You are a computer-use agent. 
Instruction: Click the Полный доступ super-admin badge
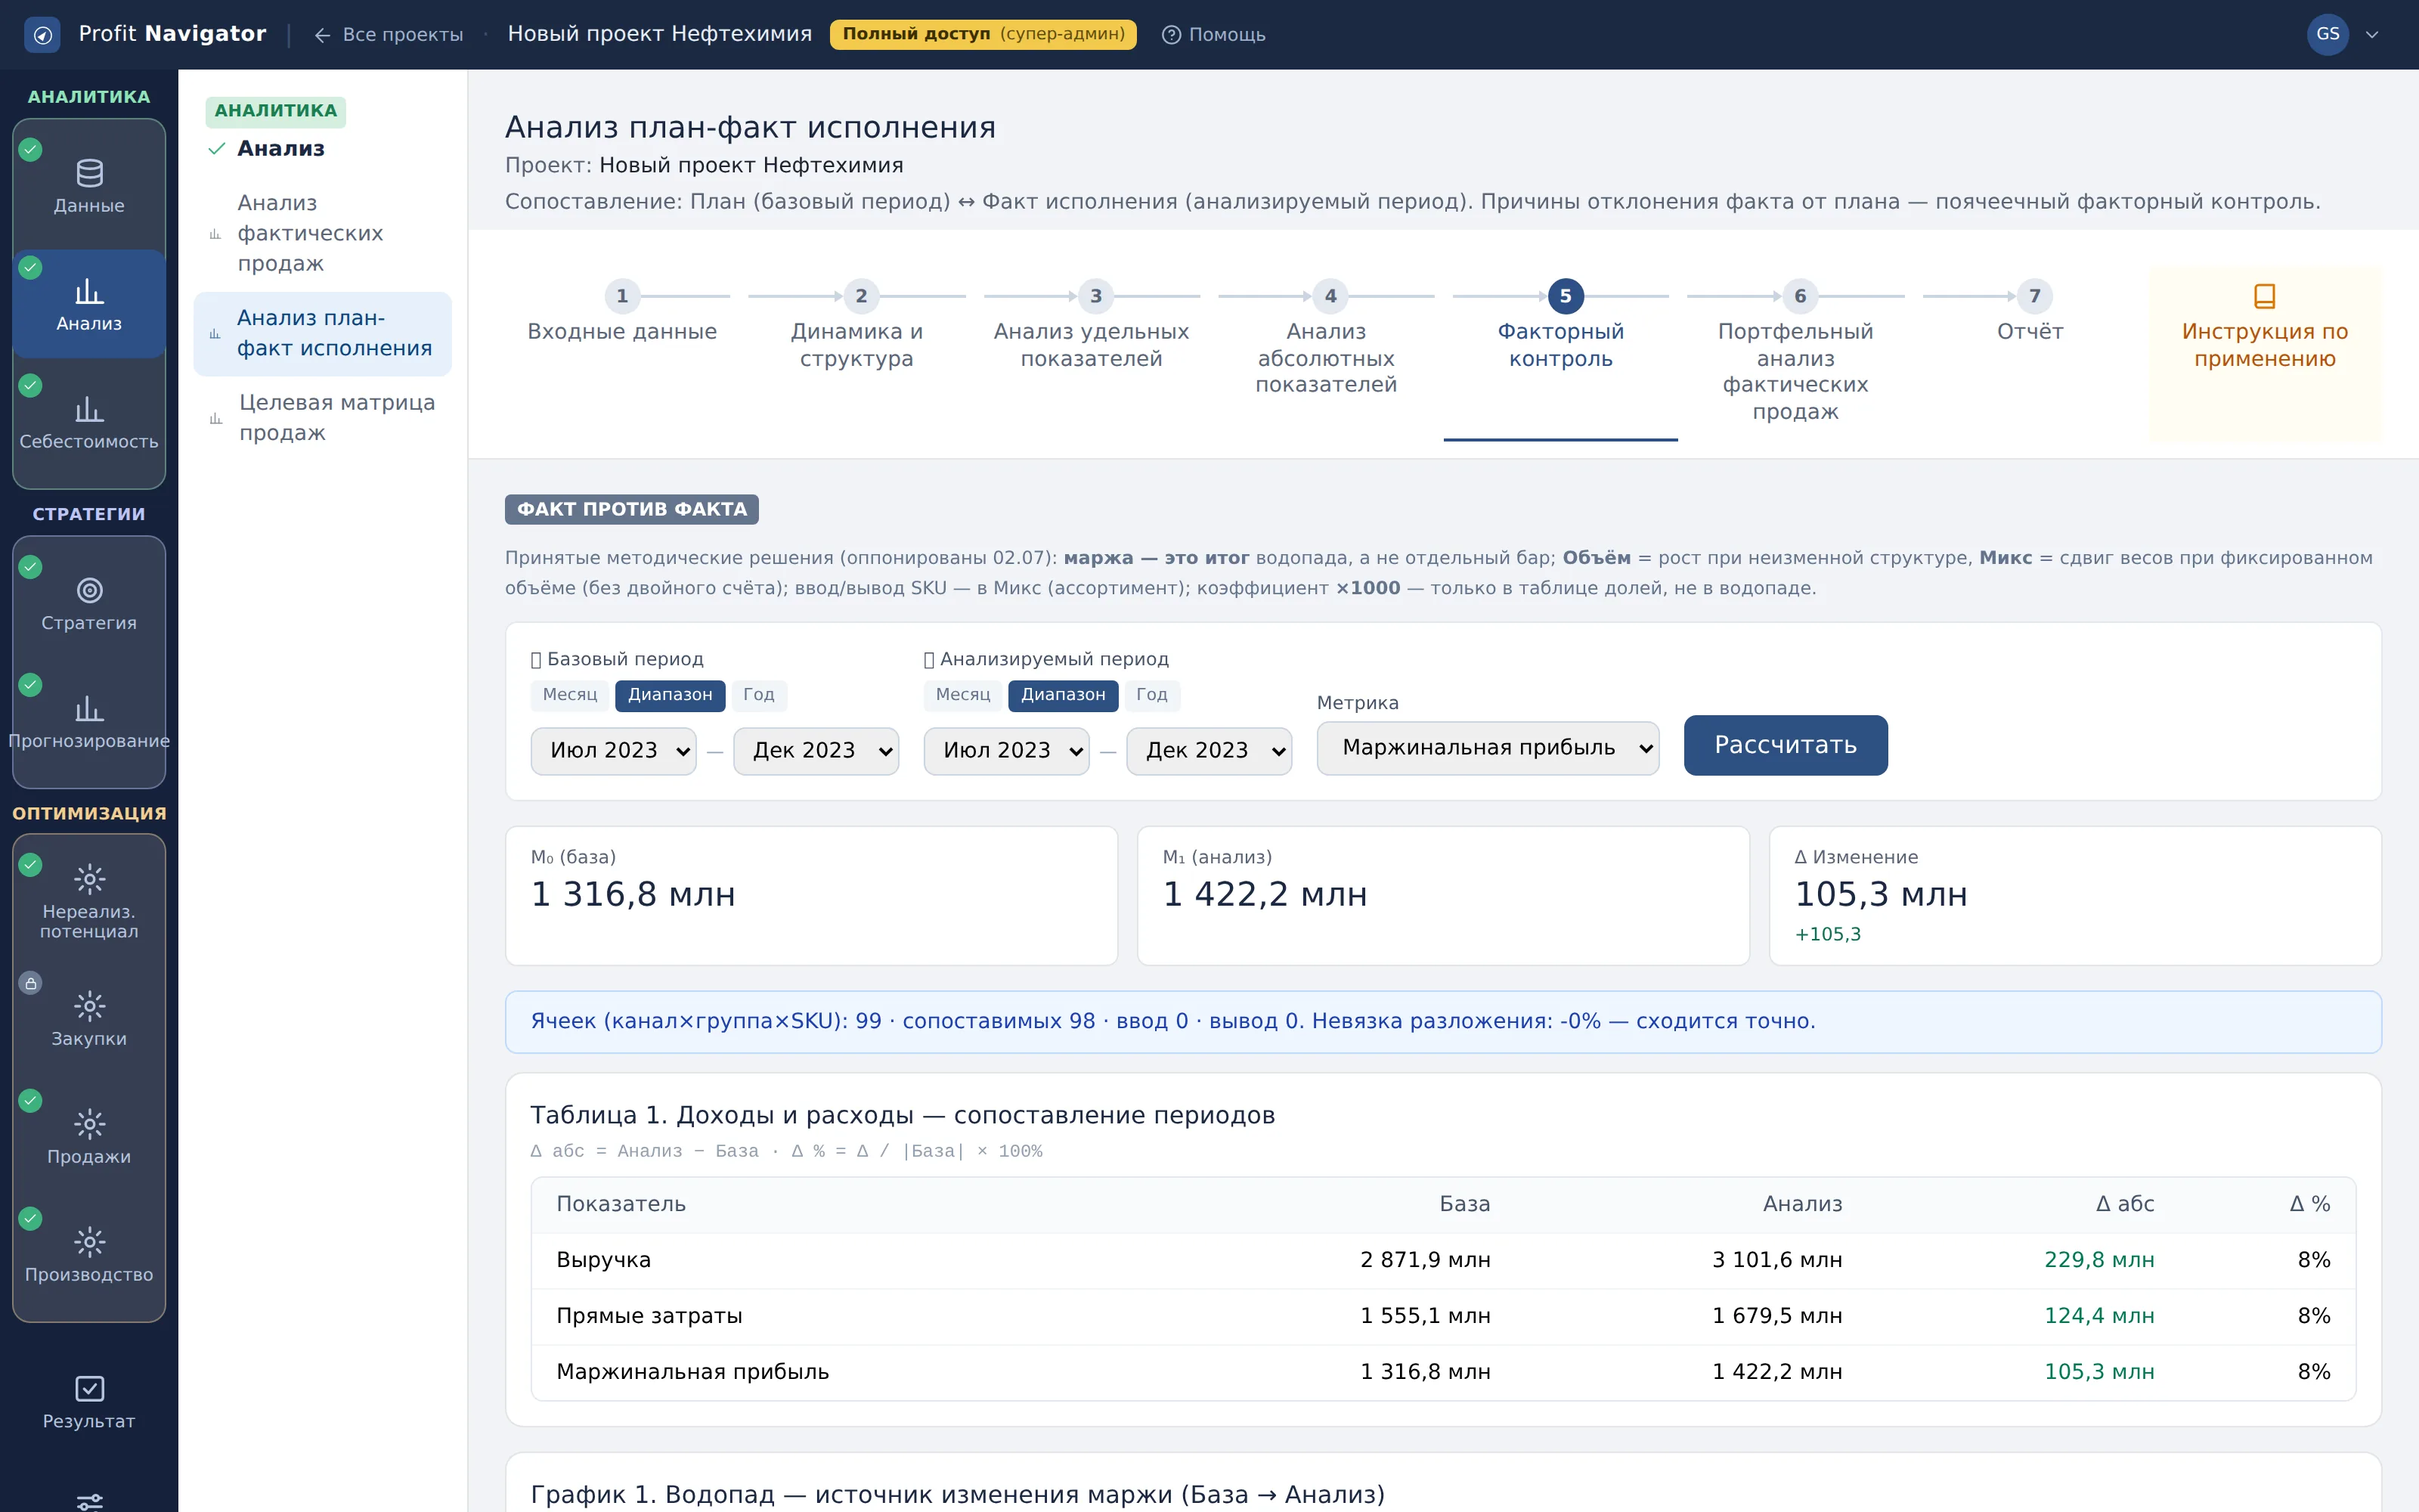983,34
